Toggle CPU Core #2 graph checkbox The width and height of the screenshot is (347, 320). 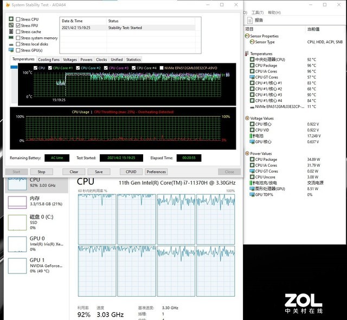coord(78,68)
